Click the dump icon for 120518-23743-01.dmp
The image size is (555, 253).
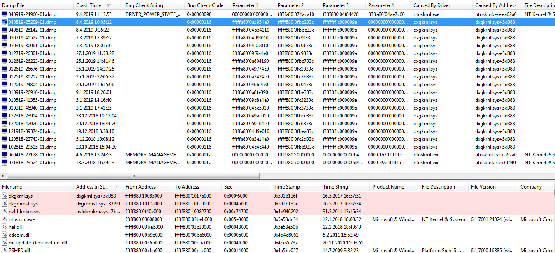5,139
